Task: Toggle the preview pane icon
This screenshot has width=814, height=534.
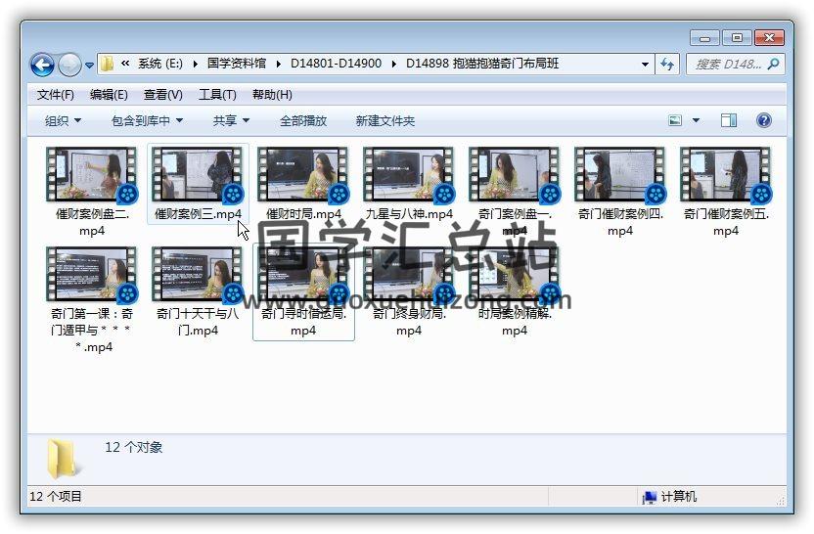Action: (x=729, y=121)
